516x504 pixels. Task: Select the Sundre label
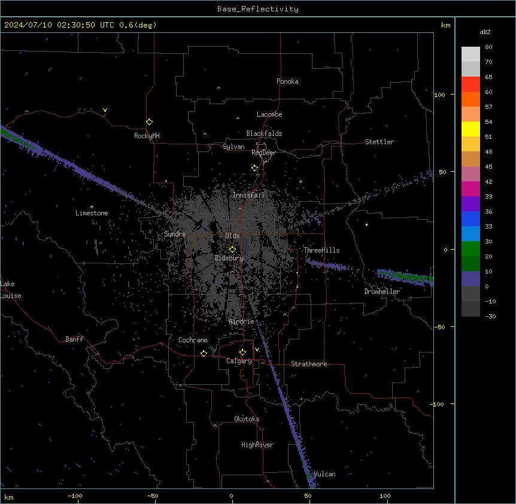(175, 234)
